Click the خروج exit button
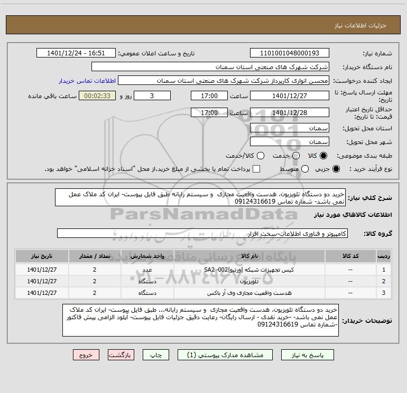This screenshot has width=407, height=393. [86, 355]
